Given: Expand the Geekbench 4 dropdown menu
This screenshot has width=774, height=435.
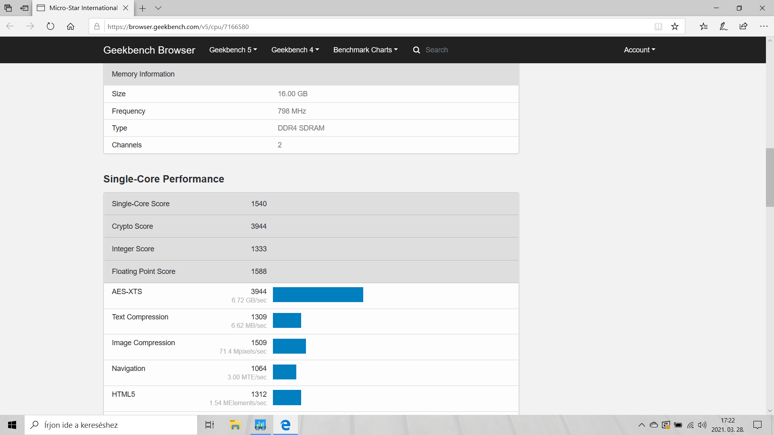Looking at the screenshot, I should coord(295,50).
